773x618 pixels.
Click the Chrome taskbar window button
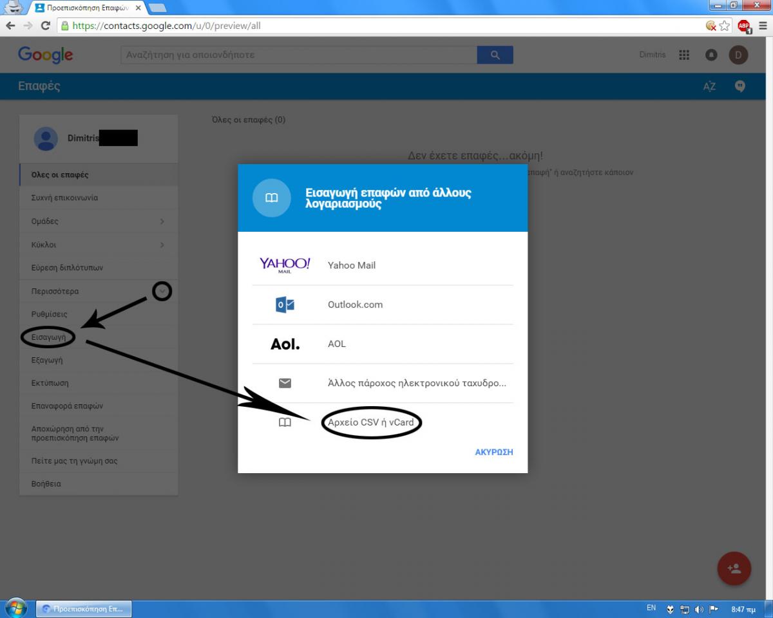tap(84, 608)
